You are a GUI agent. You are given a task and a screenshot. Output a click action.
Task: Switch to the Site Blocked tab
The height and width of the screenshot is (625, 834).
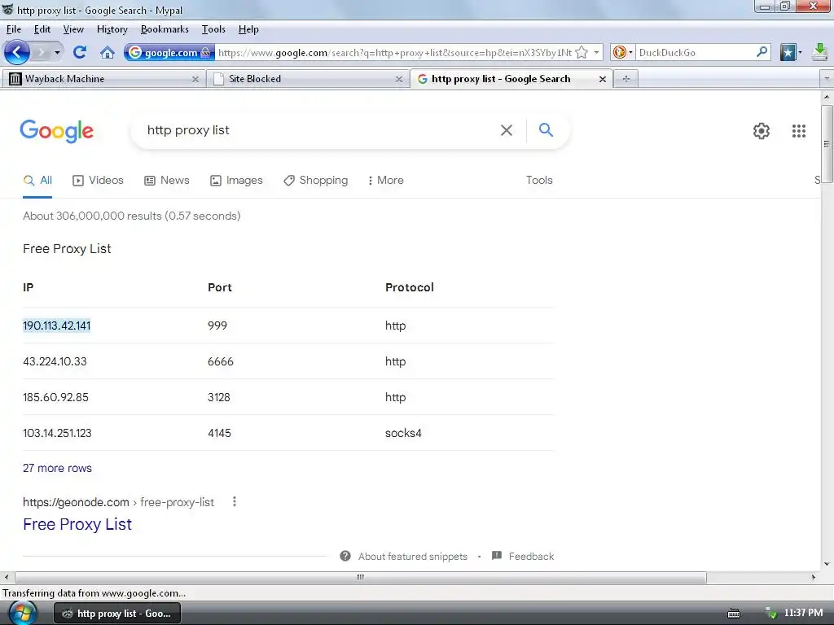pyautogui.click(x=307, y=79)
